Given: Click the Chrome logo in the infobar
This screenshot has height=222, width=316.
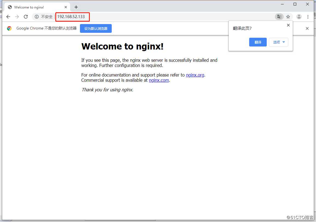Looking at the screenshot, I should coord(9,28).
